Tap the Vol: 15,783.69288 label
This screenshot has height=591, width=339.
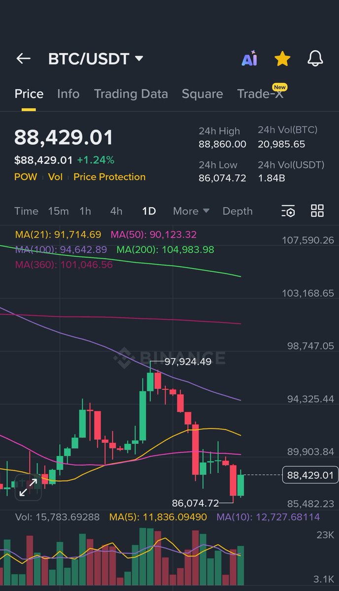coord(57,517)
